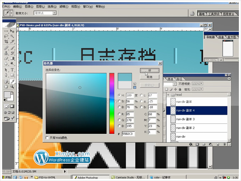Select the Path Selection arrow tool
The width and height of the screenshot is (241, 181).
(x=6, y=70)
